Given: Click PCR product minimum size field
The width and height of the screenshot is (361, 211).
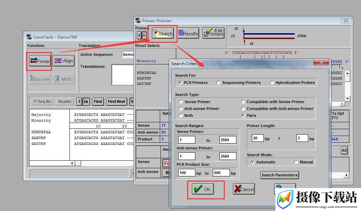Looking at the screenshot, I should [x=187, y=173].
